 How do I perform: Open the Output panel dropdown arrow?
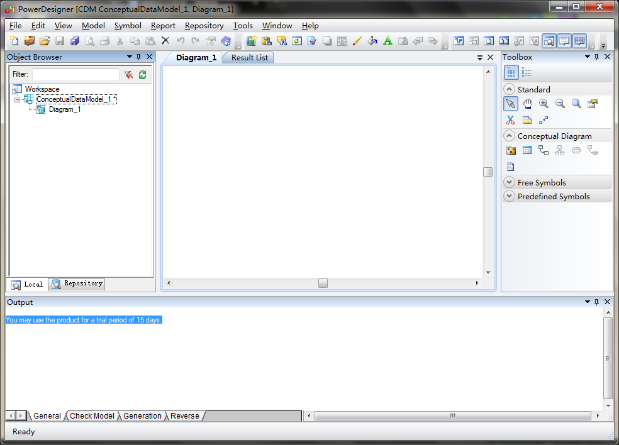tap(587, 302)
